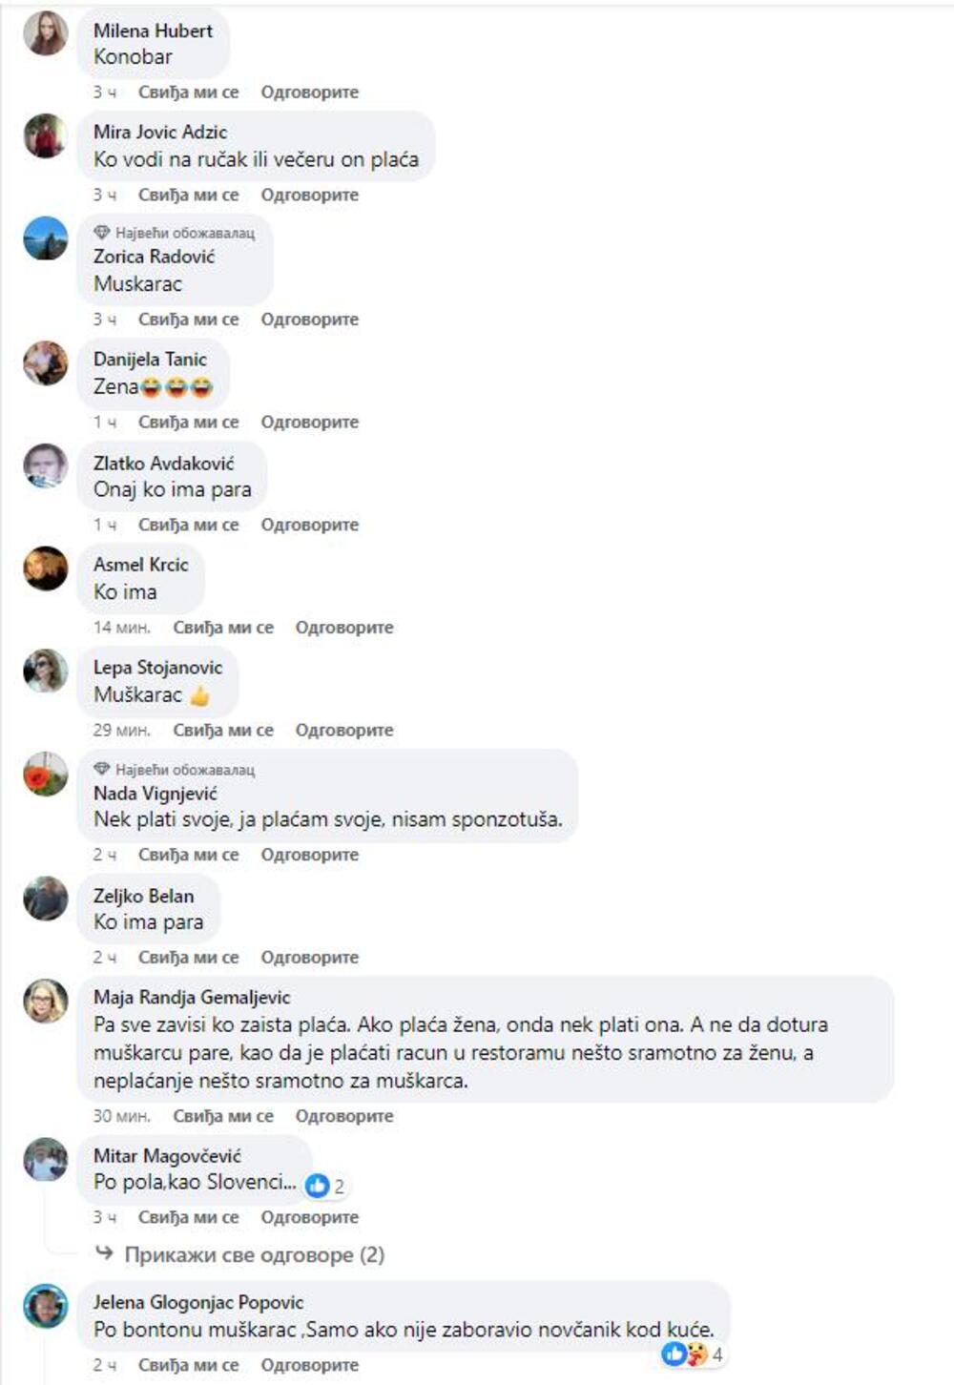
Task: Click the 14 min timestamp under Asmel Krcic
Action: (x=121, y=628)
